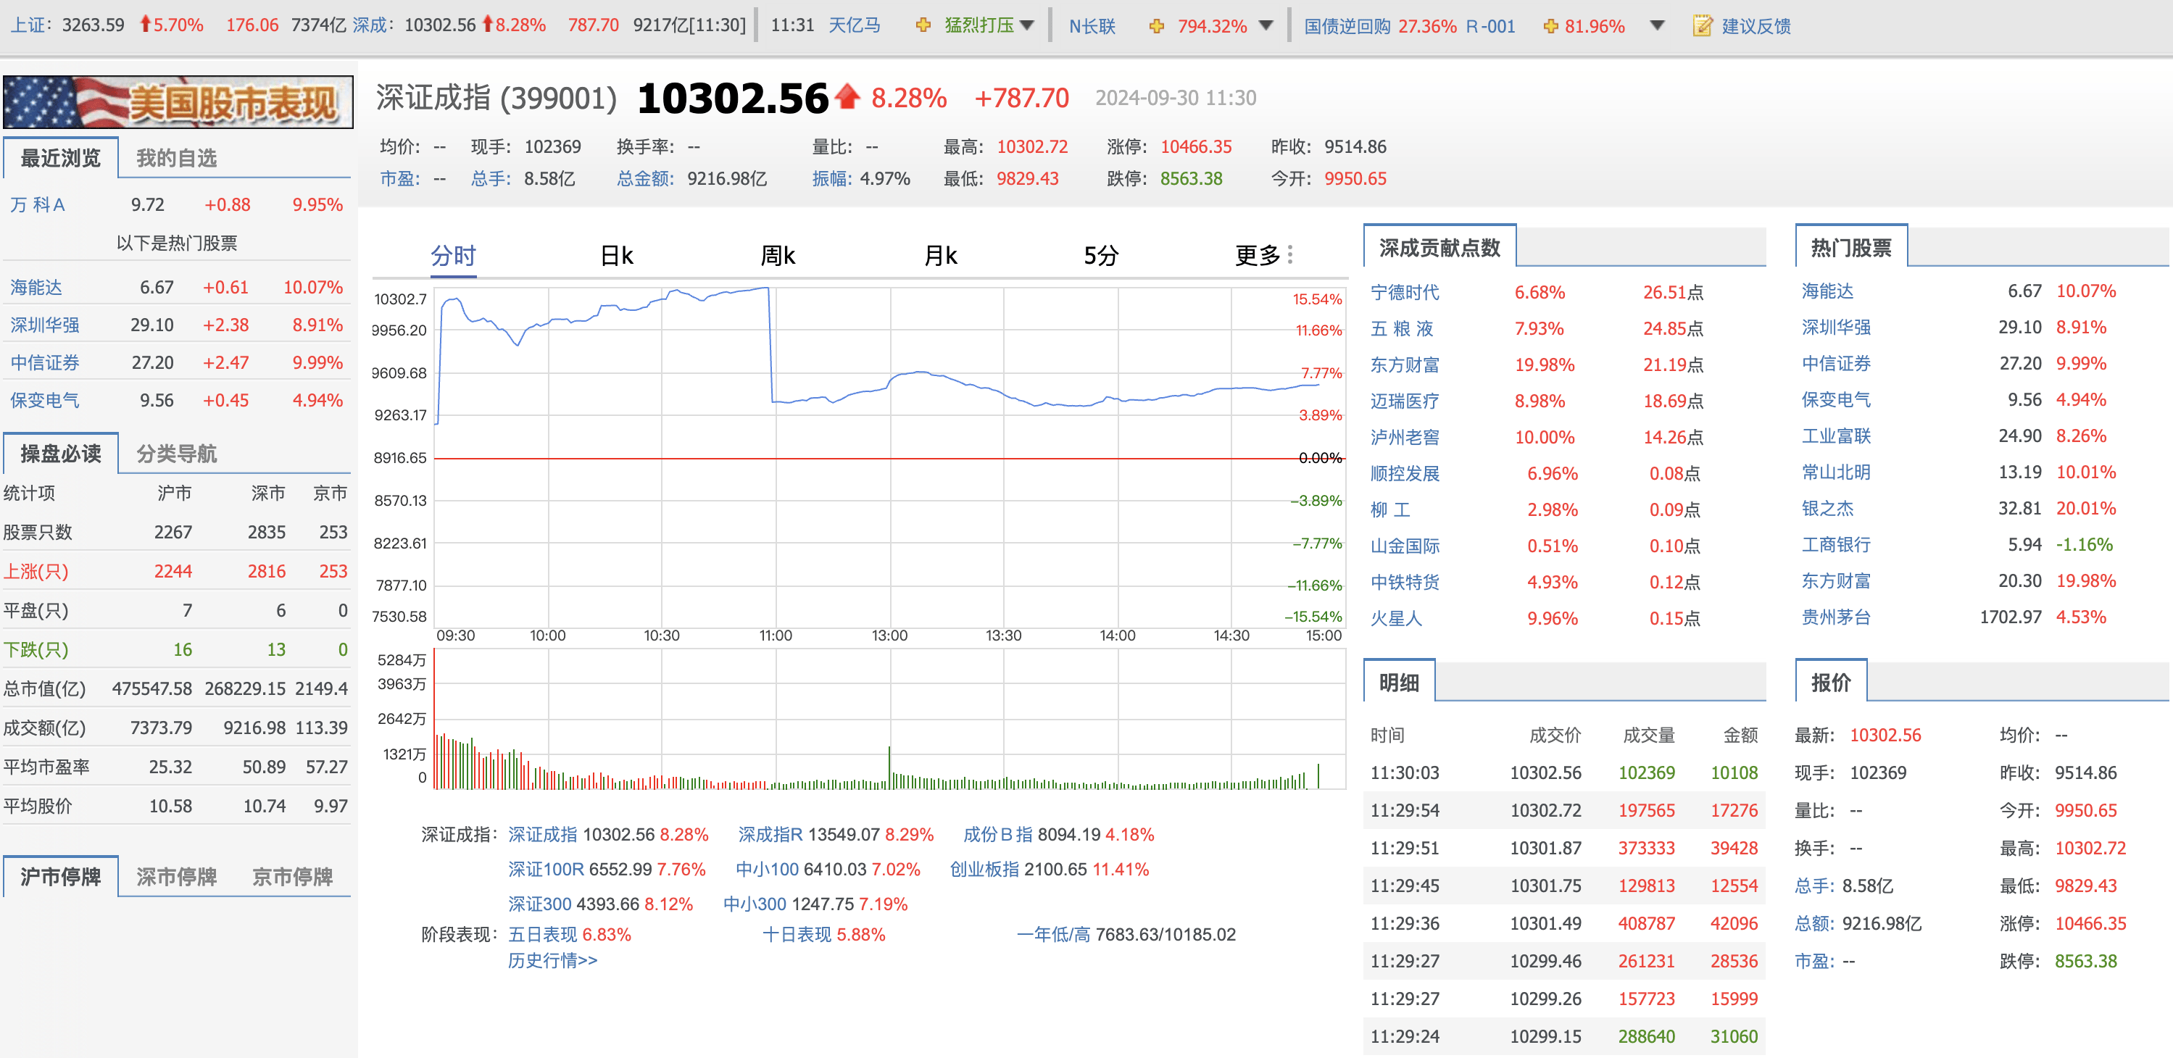Image resolution: width=2173 pixels, height=1058 pixels.
Task: Open the 深成指R index link
Action: point(770,834)
